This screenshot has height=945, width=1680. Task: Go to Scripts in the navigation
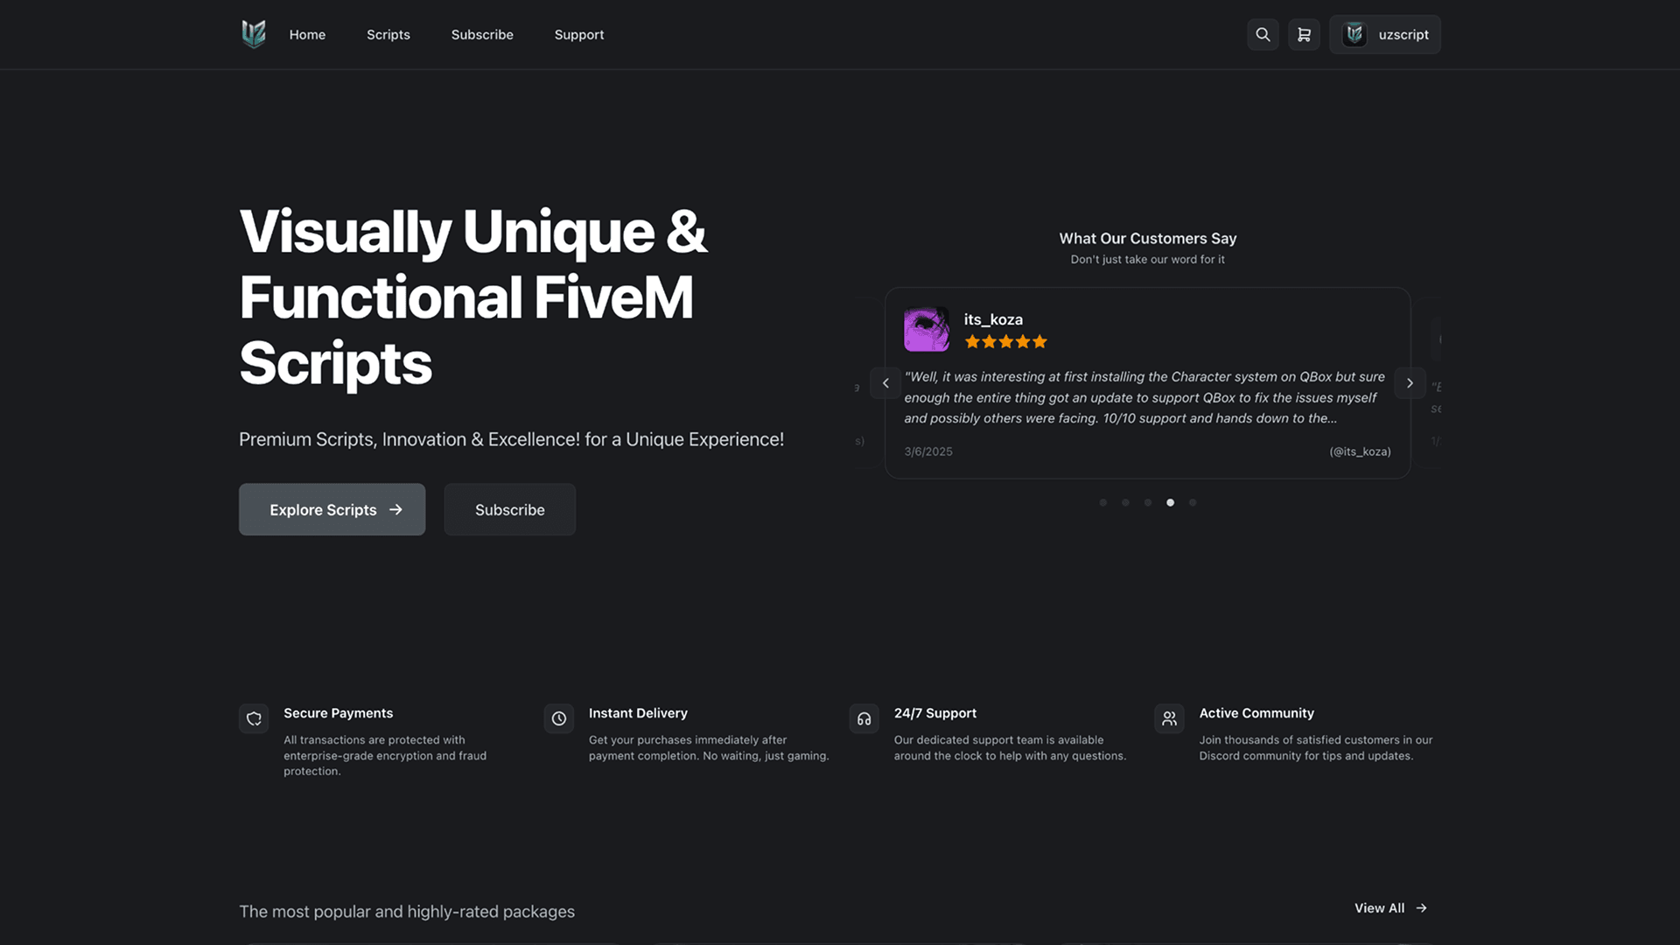388,34
